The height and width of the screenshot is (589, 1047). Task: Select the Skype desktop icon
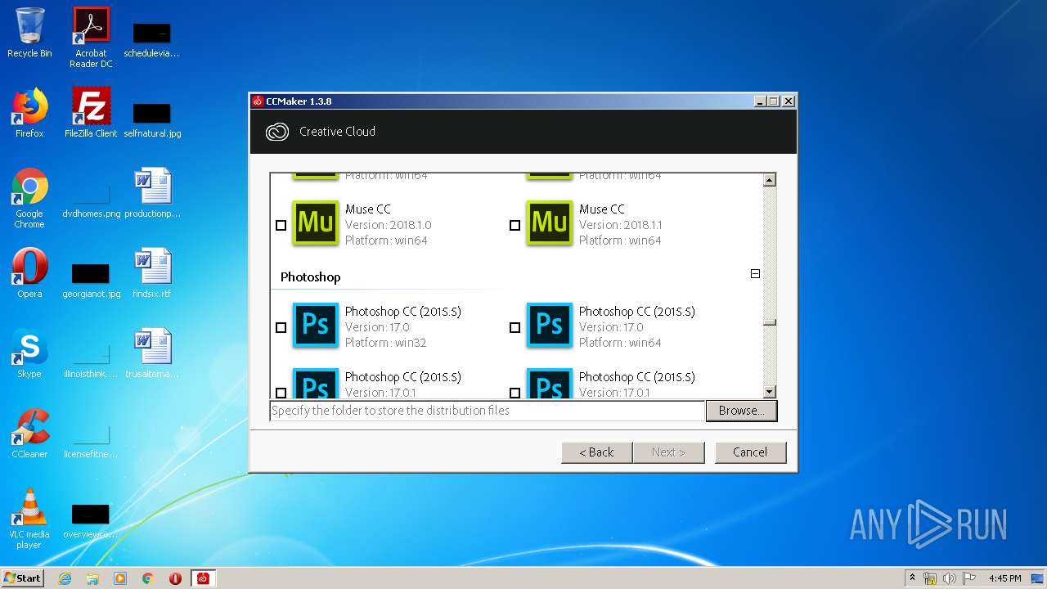(x=29, y=354)
